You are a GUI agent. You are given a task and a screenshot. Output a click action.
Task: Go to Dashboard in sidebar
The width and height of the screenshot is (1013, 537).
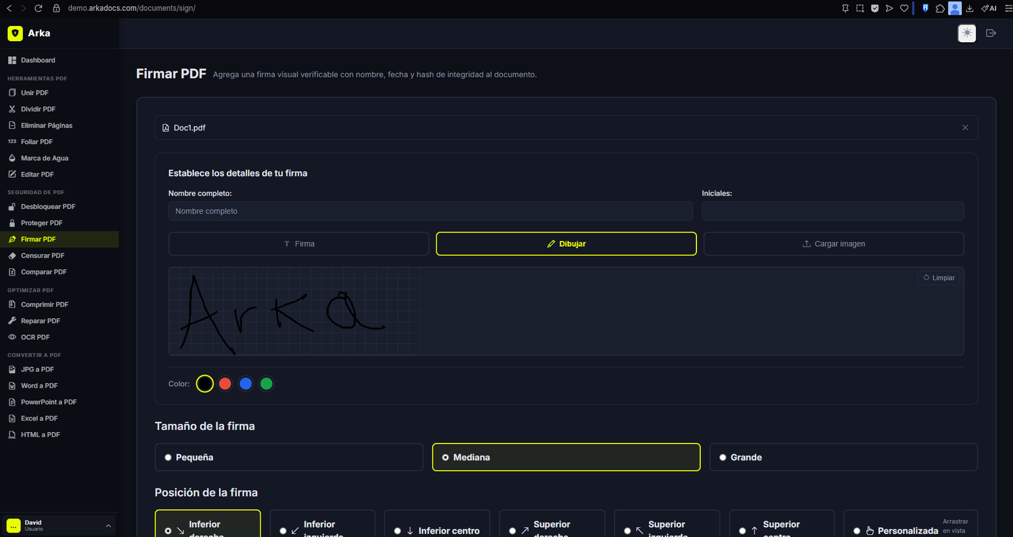38,60
